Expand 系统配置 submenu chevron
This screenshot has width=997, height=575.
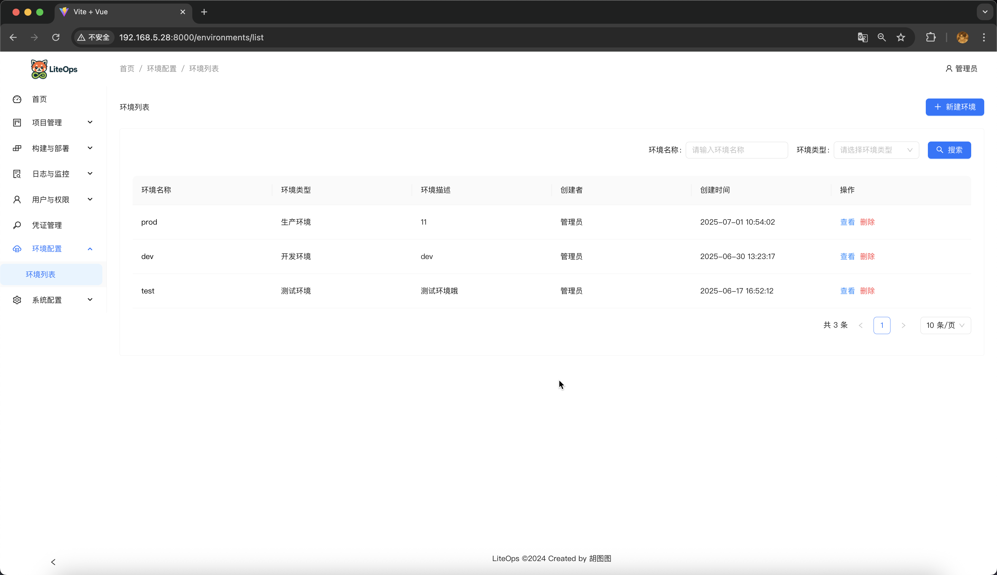(90, 300)
